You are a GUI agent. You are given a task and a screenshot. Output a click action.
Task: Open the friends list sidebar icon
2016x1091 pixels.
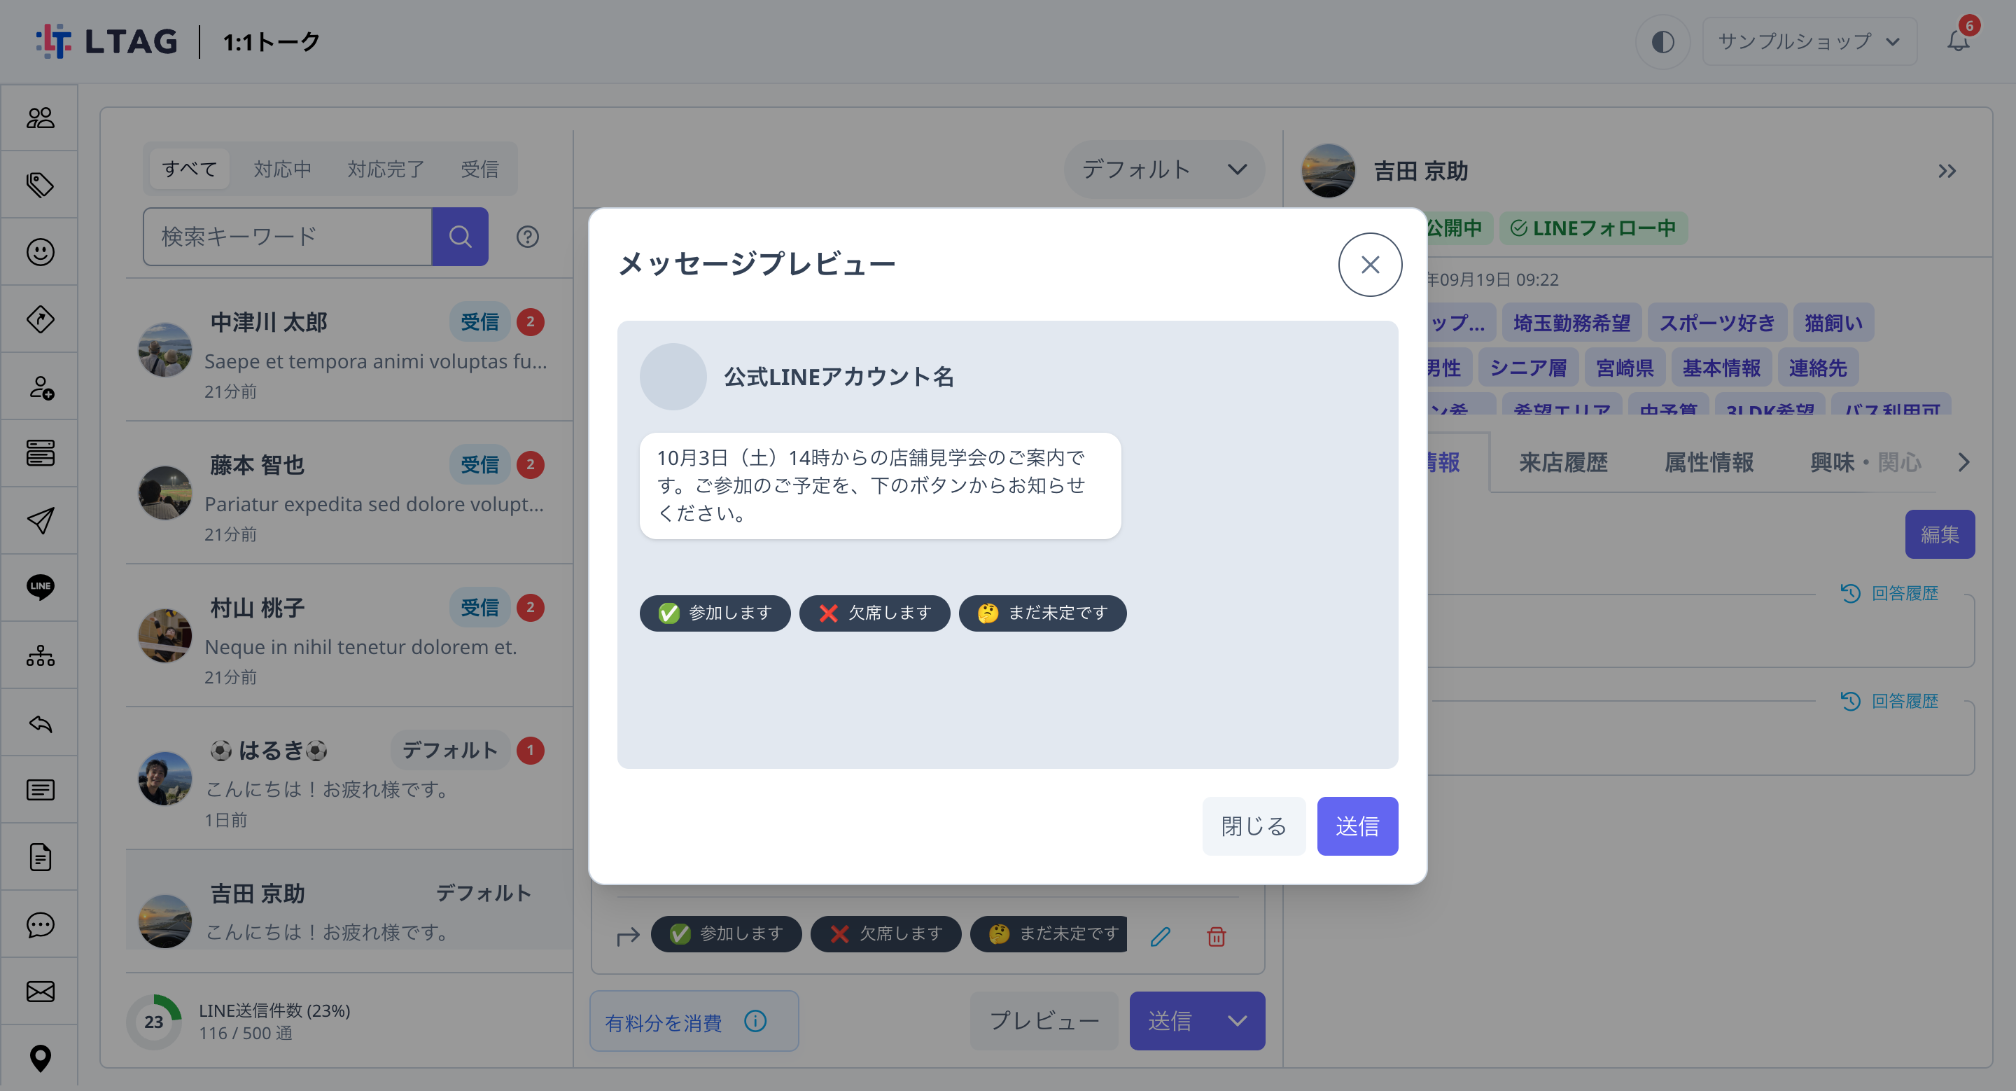click(40, 118)
